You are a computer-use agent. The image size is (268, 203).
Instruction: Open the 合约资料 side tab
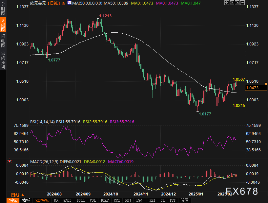(x=3, y=60)
